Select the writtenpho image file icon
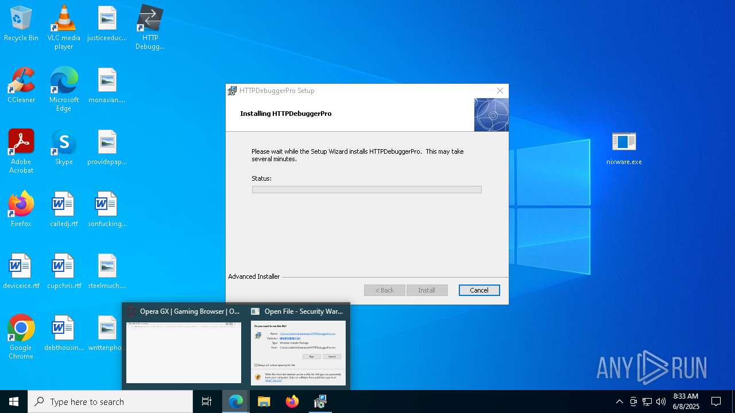 tap(107, 334)
